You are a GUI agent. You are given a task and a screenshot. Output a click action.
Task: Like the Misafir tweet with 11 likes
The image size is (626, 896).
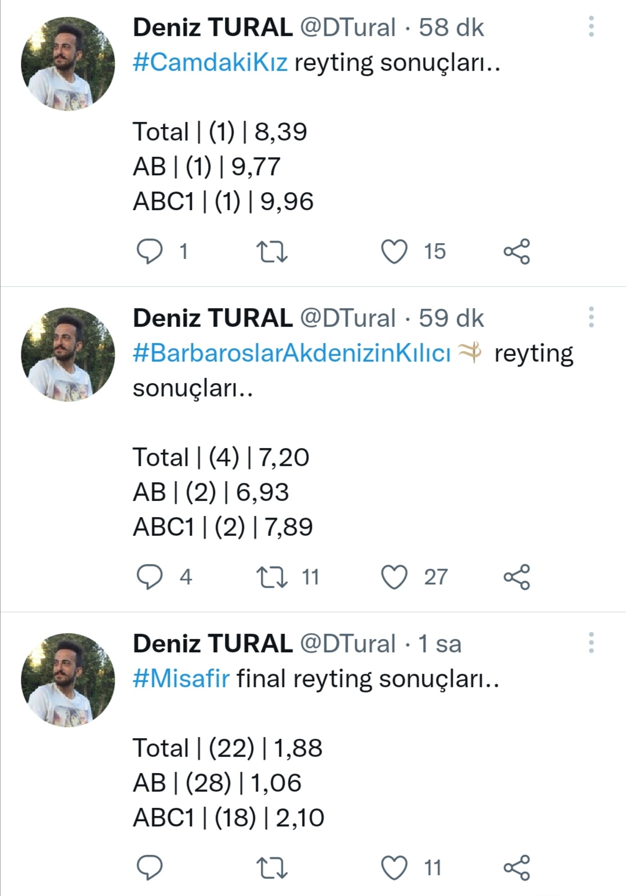click(x=394, y=868)
